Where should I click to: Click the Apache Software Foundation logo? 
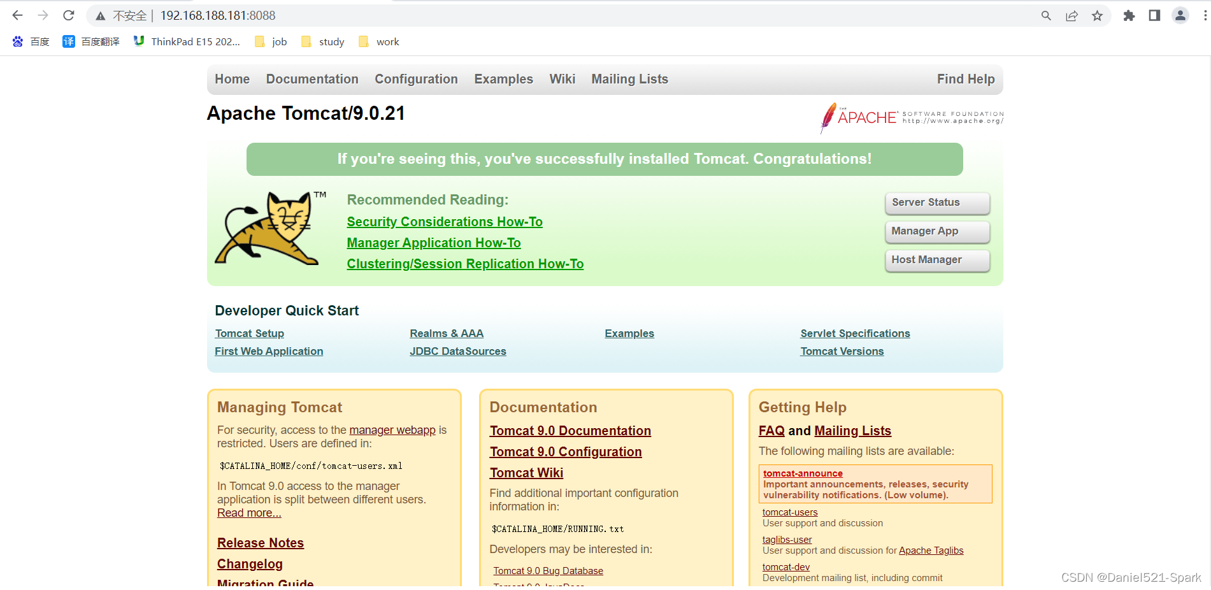pos(912,117)
